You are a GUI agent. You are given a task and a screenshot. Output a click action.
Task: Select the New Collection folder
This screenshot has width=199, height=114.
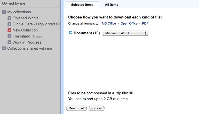(x=25, y=30)
